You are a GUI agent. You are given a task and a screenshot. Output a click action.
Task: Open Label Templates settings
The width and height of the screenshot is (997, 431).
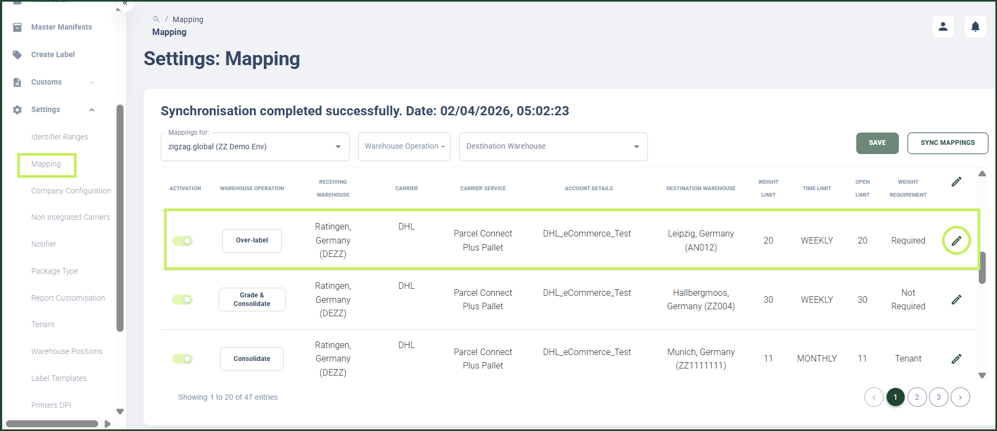[59, 378]
